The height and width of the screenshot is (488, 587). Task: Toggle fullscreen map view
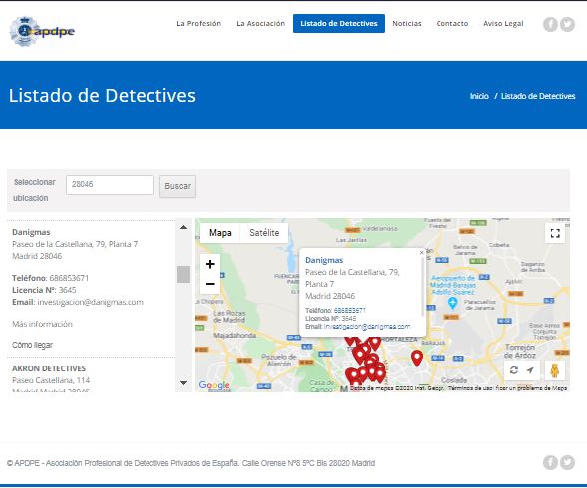coord(555,233)
